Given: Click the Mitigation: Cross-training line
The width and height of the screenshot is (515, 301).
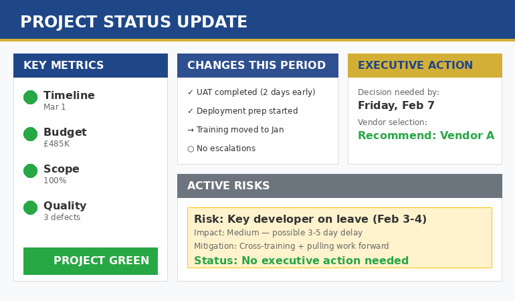Looking at the screenshot, I should pyautogui.click(x=292, y=246).
